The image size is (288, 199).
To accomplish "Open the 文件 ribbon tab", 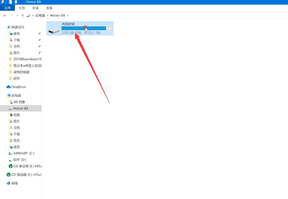I will coord(7,8).
